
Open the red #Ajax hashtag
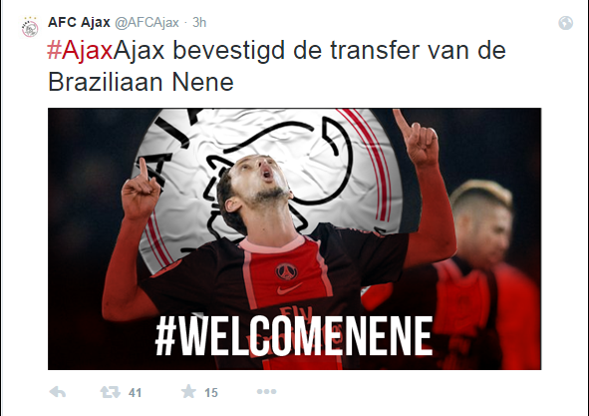pyautogui.click(x=80, y=51)
